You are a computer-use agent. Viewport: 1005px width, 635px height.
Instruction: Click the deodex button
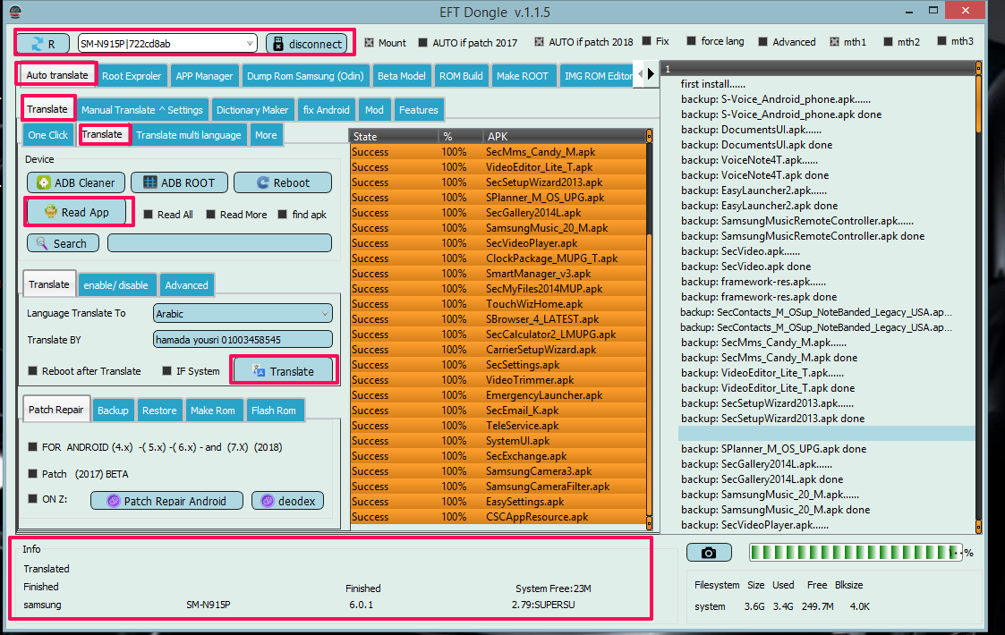(x=288, y=501)
